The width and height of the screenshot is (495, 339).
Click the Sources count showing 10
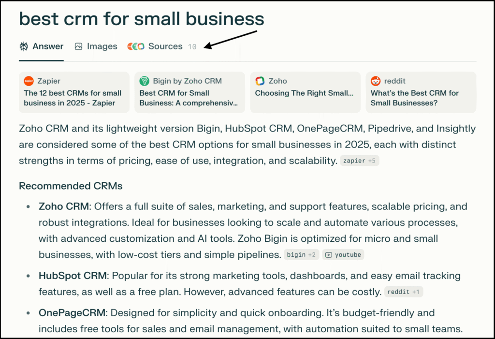tap(192, 46)
